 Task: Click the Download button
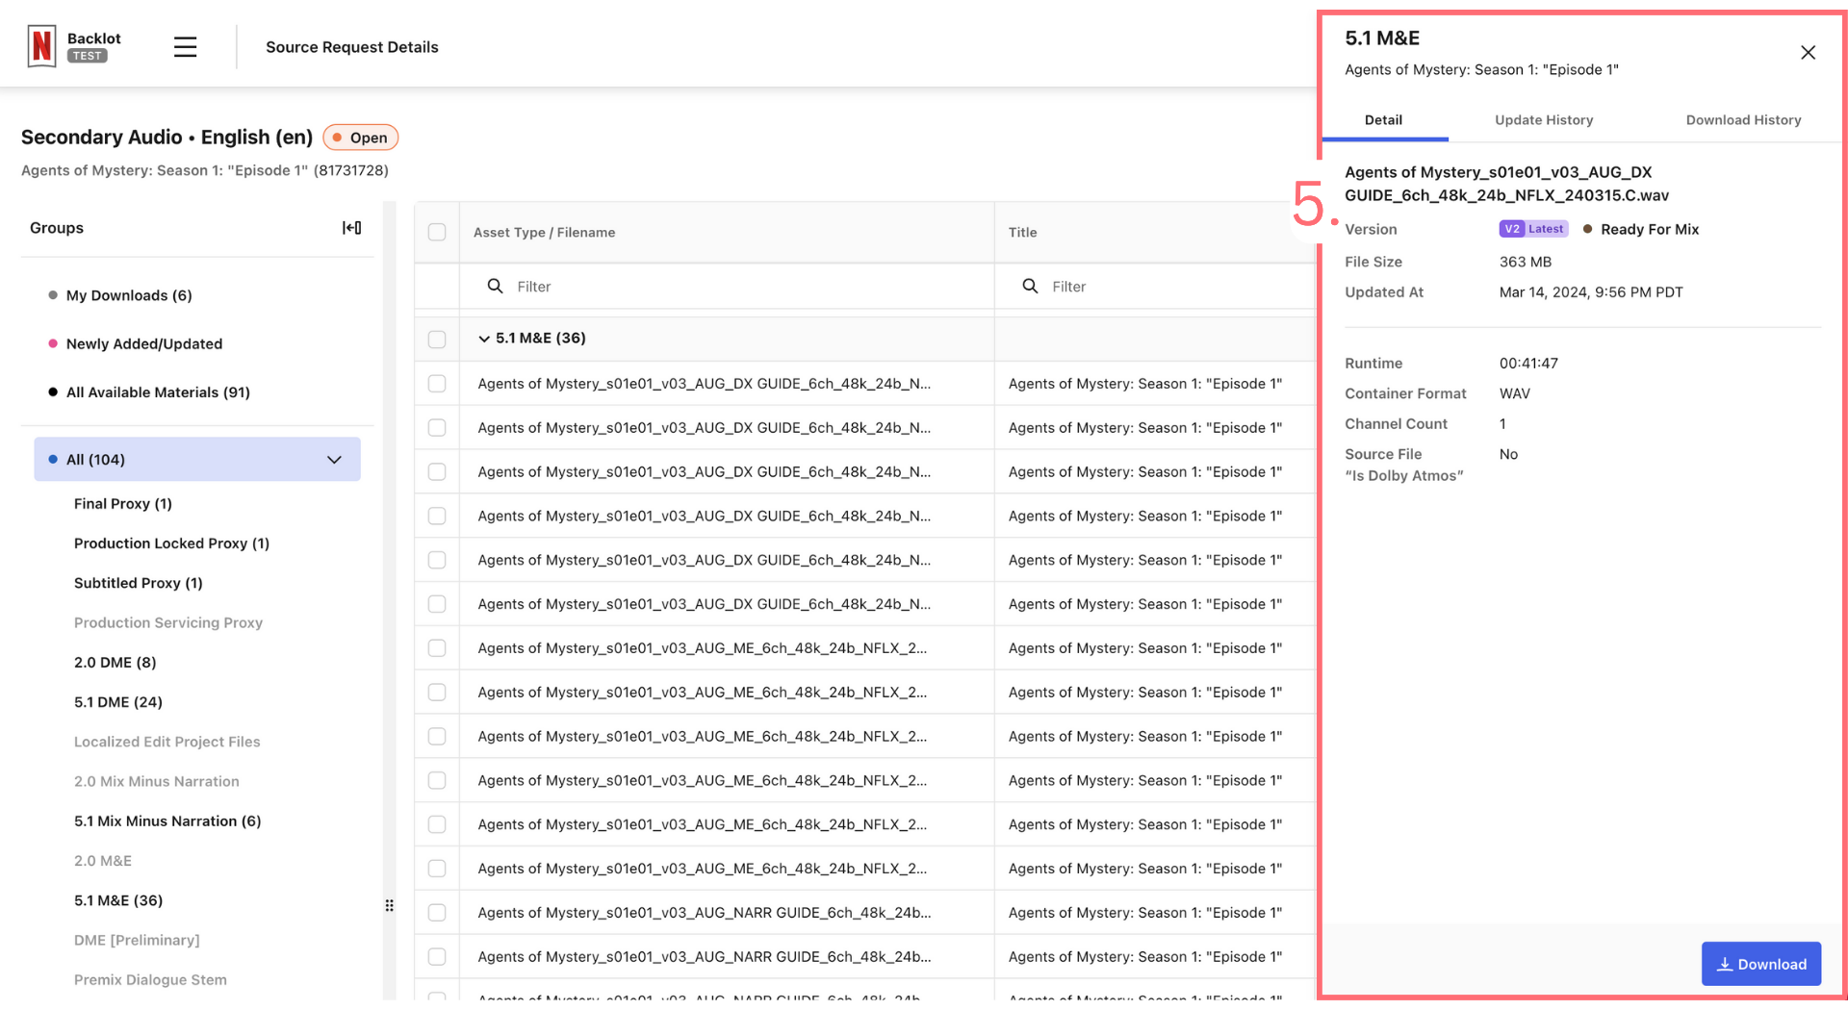(1760, 964)
